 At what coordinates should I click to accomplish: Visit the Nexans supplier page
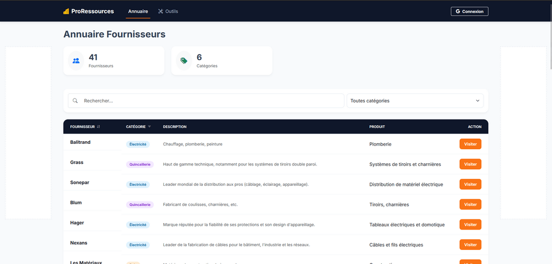tap(470, 245)
